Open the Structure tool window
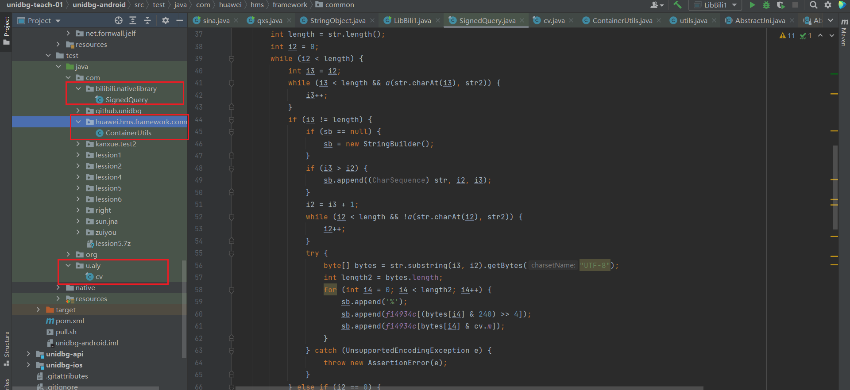850x390 pixels. [6, 348]
